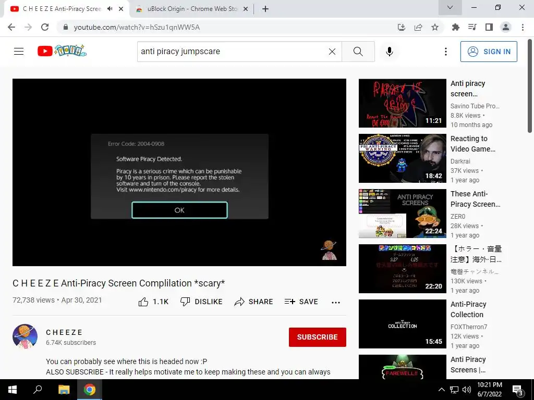Open 'These Anti-Piracy Screen…' title

(x=476, y=198)
